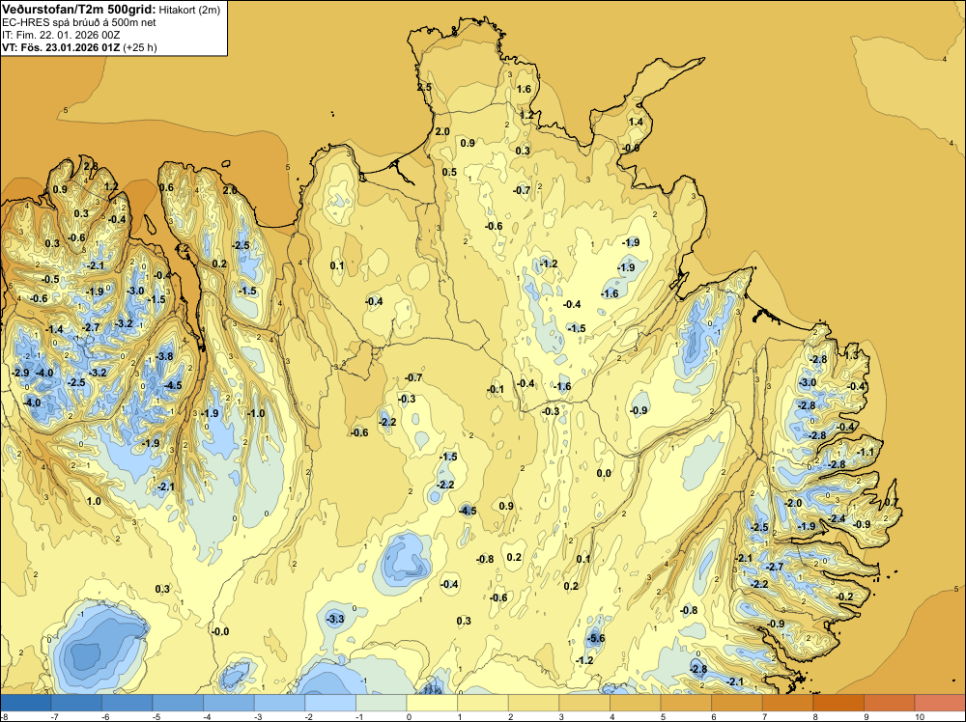This screenshot has width=966, height=722.
Task: Click the temperature value "1.6"
Action: [x=523, y=89]
